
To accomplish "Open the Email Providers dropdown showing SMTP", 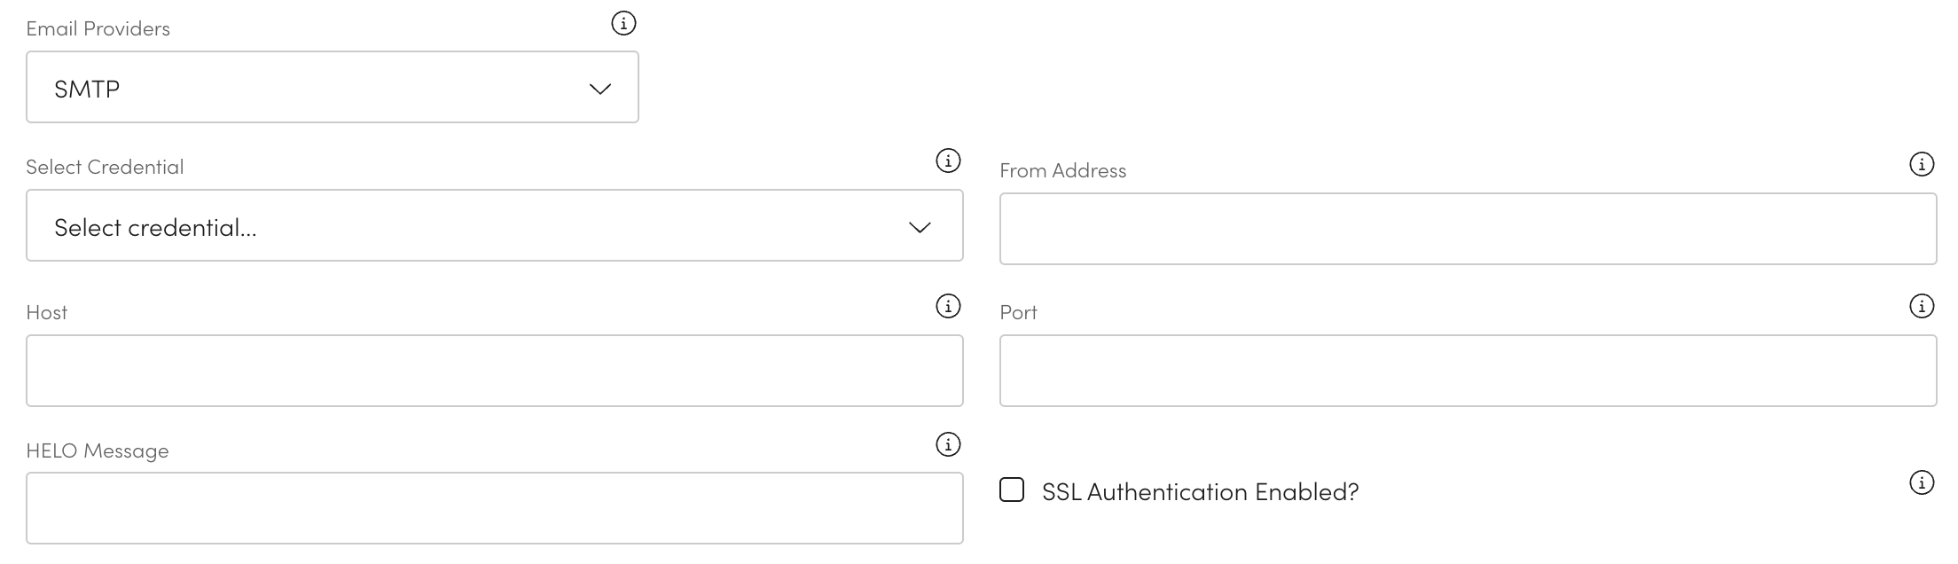I will coord(332,87).
